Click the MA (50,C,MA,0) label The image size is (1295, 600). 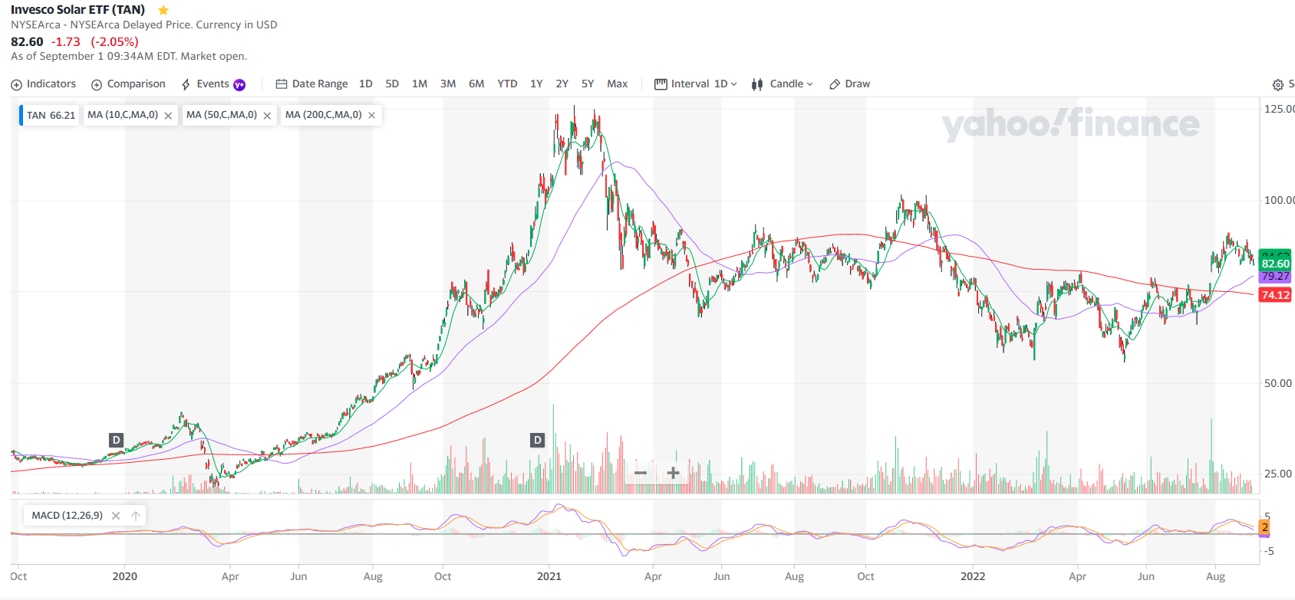click(222, 115)
